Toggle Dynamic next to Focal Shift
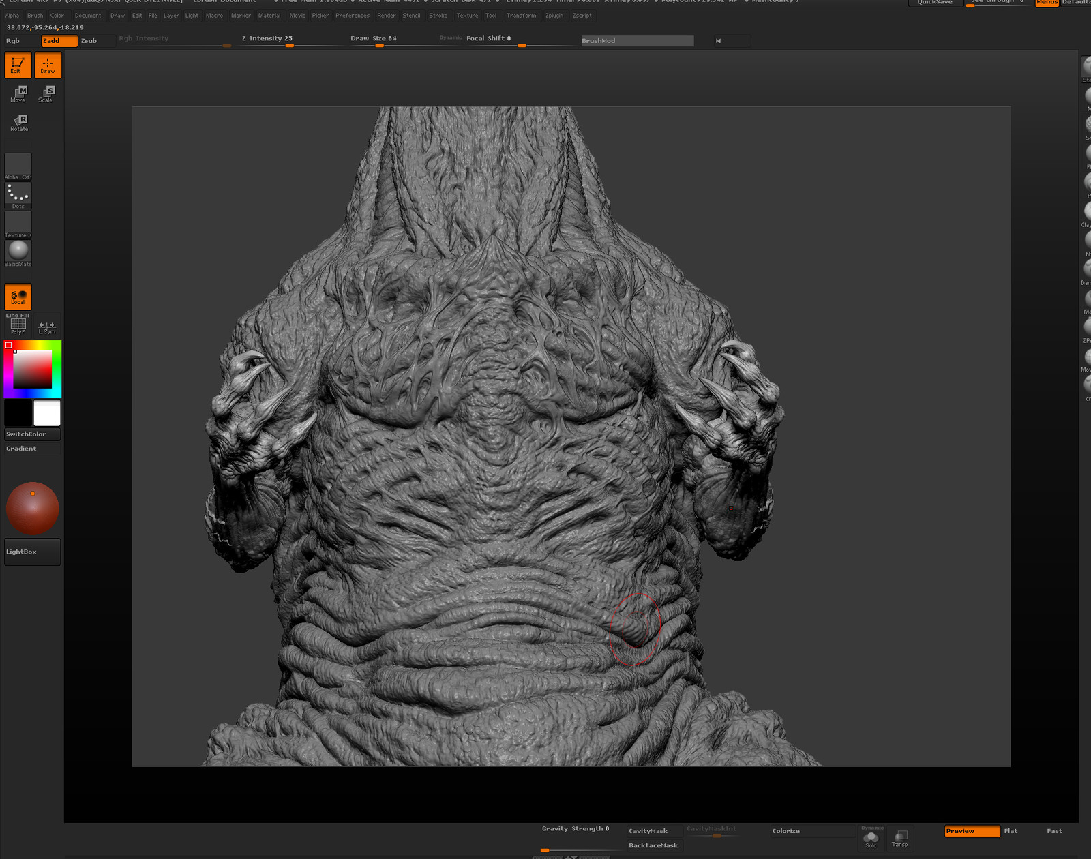1091x859 pixels. click(x=450, y=37)
